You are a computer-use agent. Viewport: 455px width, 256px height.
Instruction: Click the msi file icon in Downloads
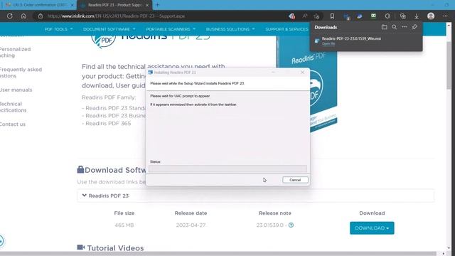pyautogui.click(x=317, y=41)
